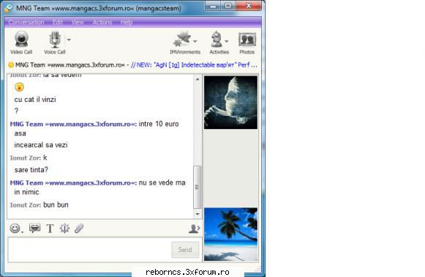Click the yellow status icon beside MNG Team
425x277 pixels.
point(11,65)
